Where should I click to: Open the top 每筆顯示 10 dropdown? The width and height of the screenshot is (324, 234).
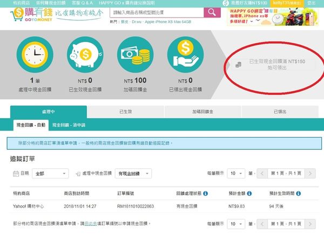point(241,174)
